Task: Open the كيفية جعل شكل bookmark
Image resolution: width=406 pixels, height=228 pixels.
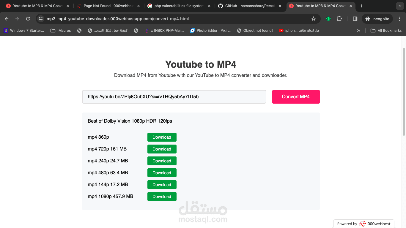Action: tap(108, 31)
